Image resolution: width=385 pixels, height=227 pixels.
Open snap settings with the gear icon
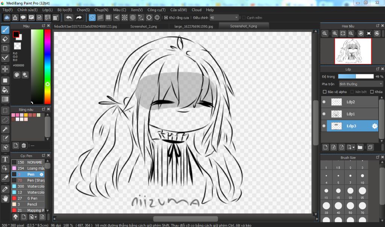tap(157, 17)
